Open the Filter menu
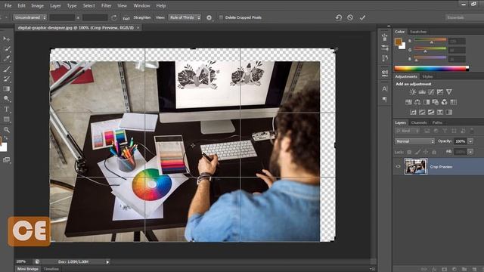 (x=106, y=5)
